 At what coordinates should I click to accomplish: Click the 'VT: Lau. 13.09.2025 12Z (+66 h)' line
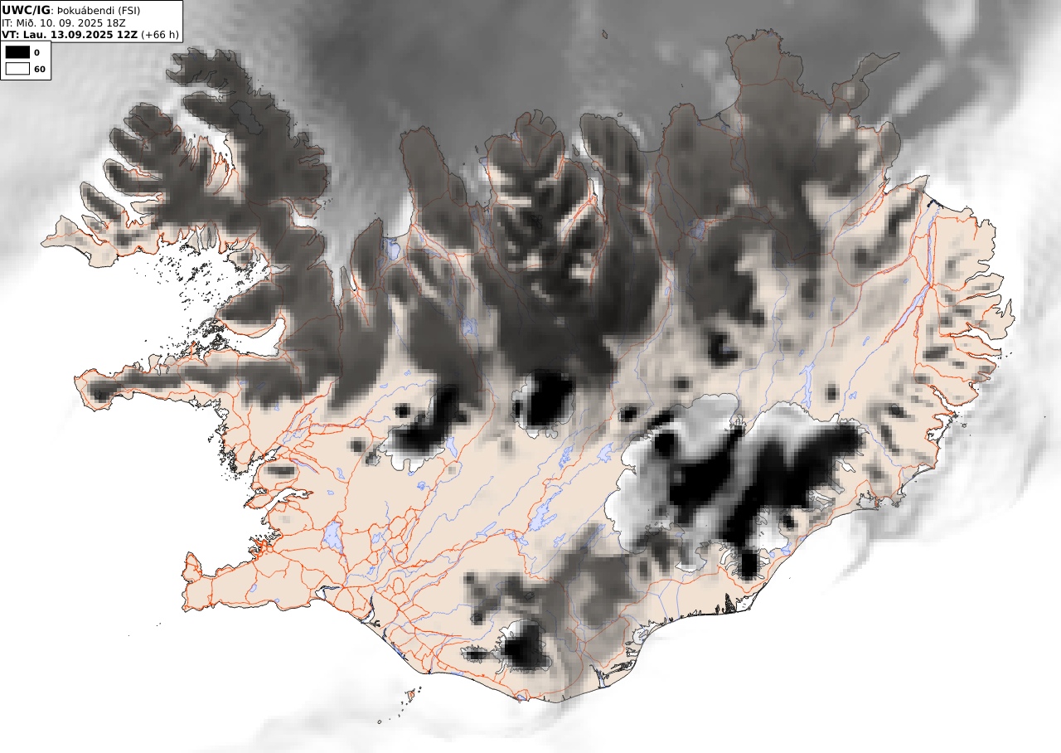point(90,35)
